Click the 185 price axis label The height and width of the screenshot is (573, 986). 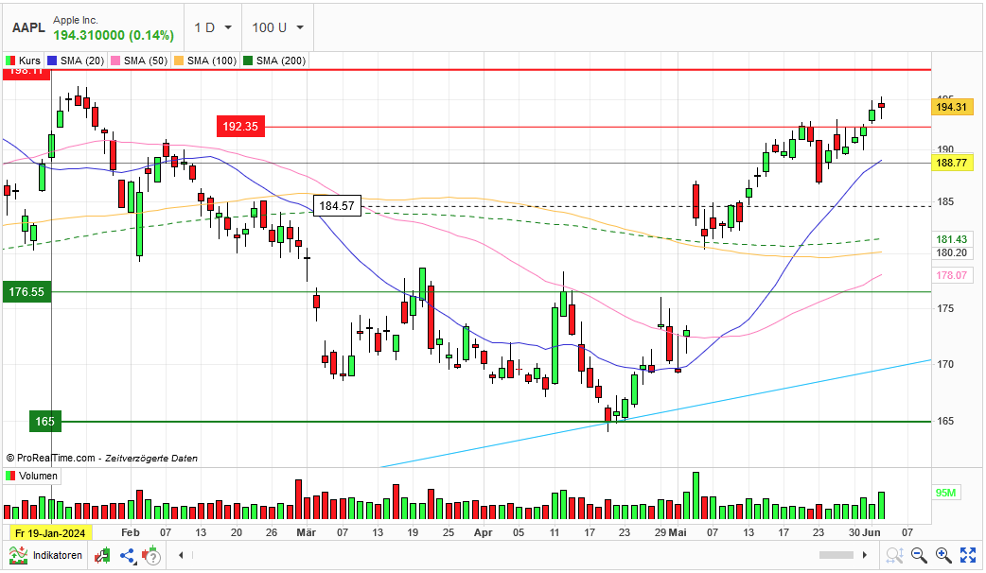[x=945, y=202]
